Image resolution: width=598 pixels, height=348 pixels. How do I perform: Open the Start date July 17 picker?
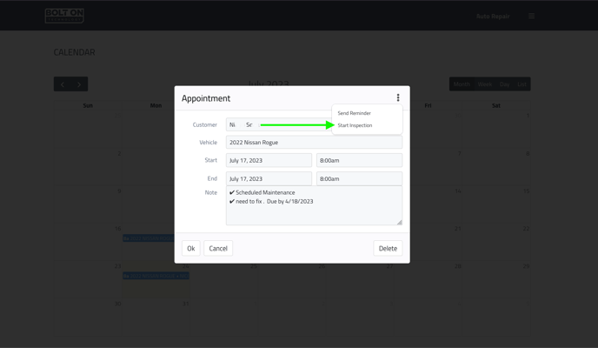point(269,160)
